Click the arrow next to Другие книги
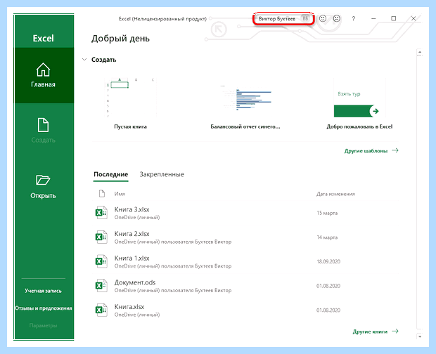The image size is (436, 354). point(395,332)
